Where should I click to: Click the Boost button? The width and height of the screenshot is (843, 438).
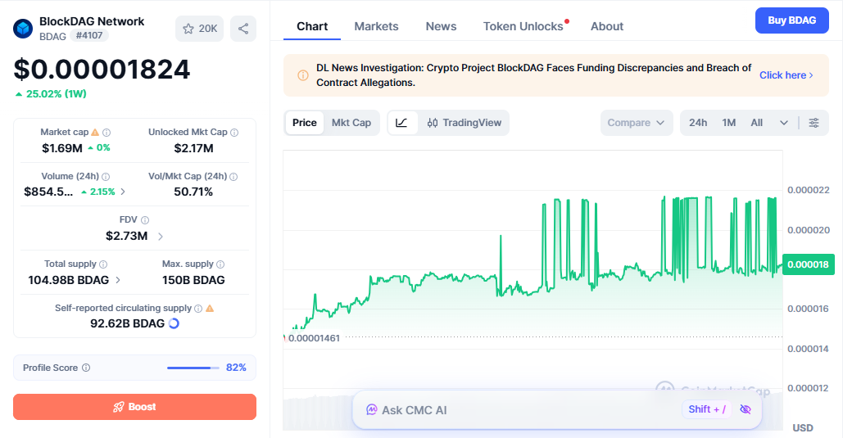click(x=134, y=407)
